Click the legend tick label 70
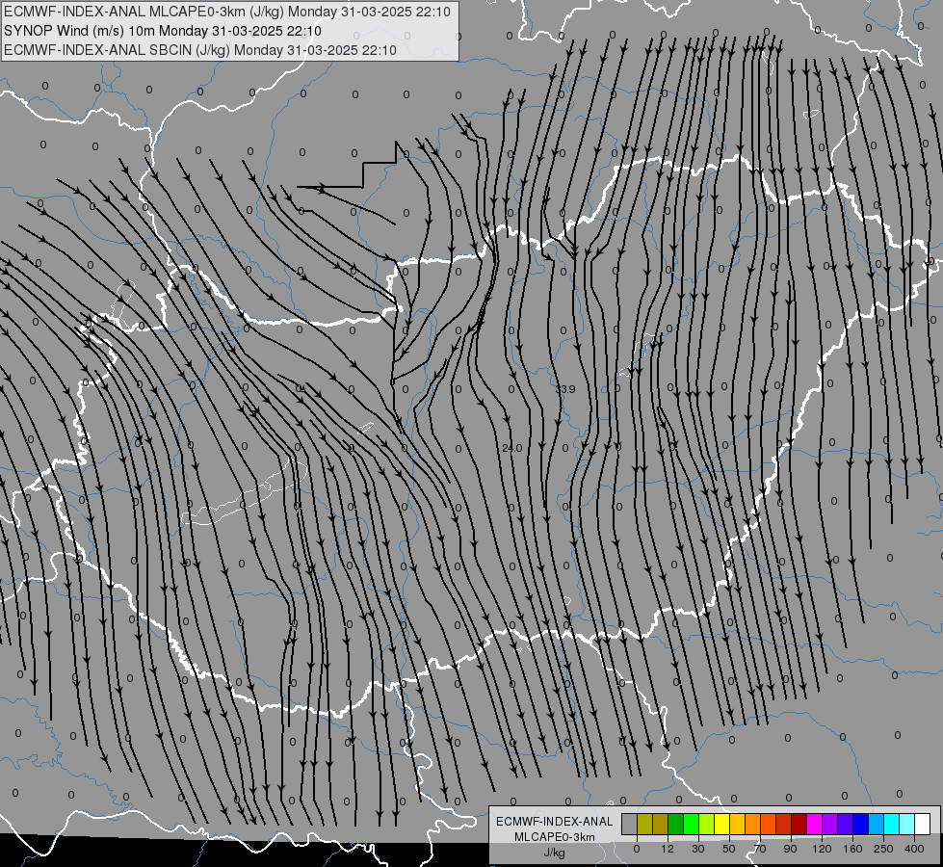Image resolution: width=943 pixels, height=867 pixels. pos(760,849)
